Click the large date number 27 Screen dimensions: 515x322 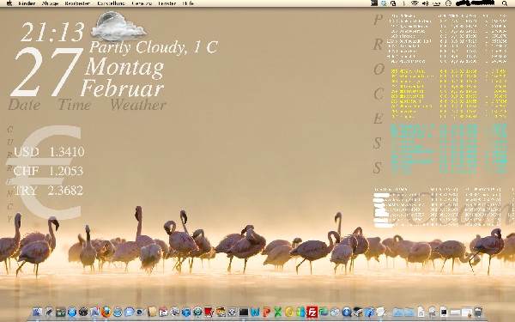(47, 71)
